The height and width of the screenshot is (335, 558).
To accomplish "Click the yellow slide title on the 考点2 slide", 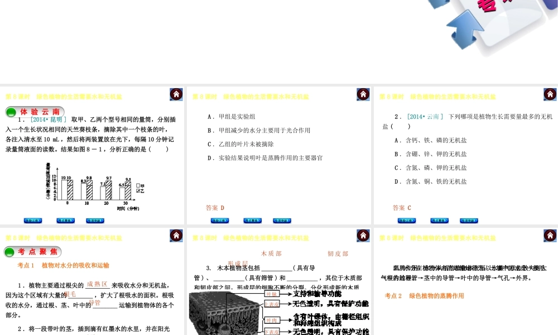I will (x=437, y=238).
